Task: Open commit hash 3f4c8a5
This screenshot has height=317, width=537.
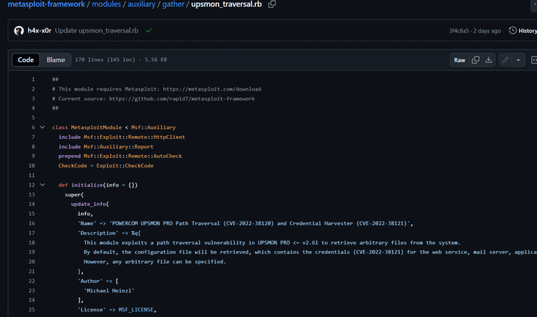Action: point(459,31)
